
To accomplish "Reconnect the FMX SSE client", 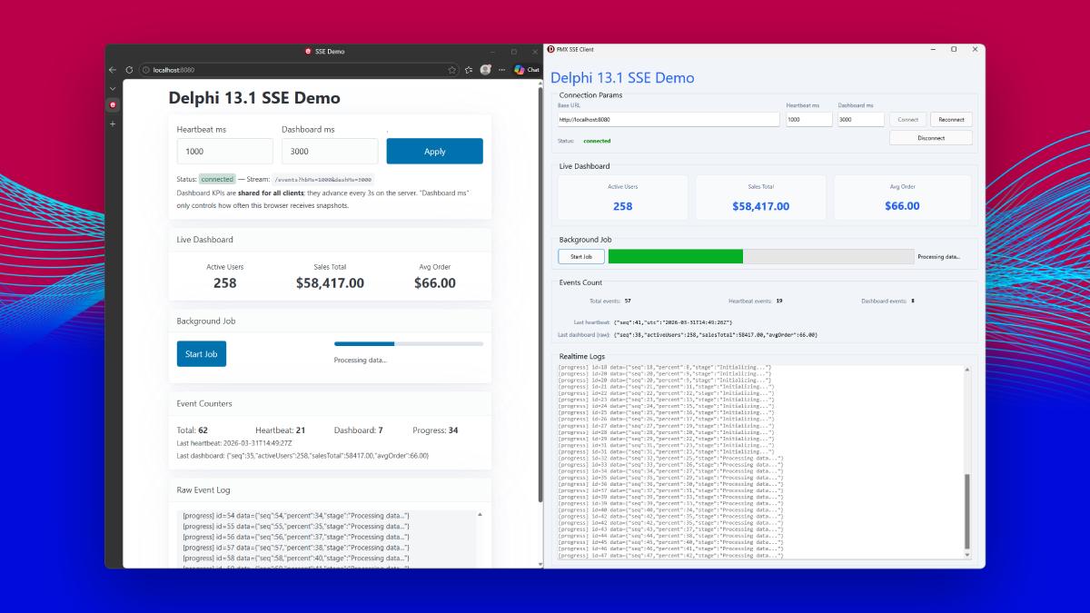I will click(952, 119).
